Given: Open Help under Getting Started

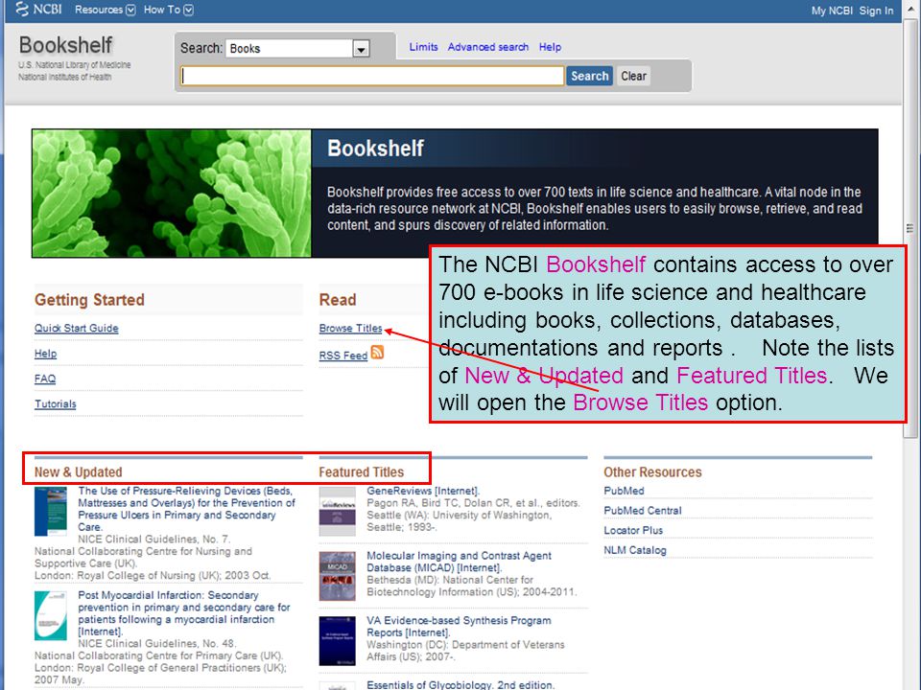Looking at the screenshot, I should pyautogui.click(x=45, y=354).
